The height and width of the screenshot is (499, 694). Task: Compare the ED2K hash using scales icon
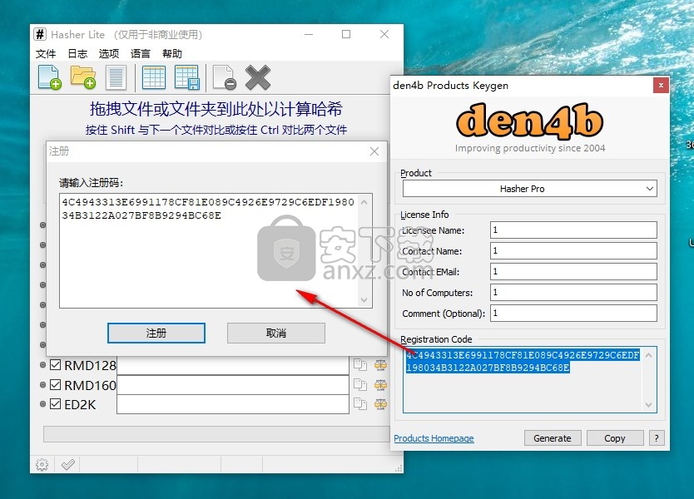click(x=380, y=404)
